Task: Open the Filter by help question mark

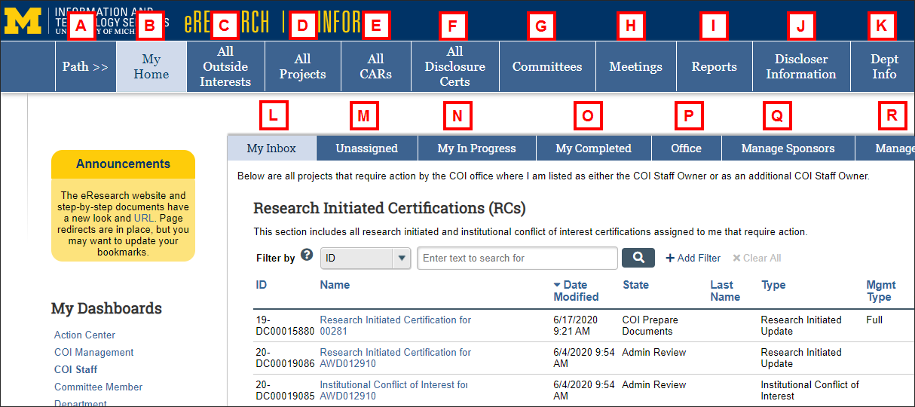Action: click(x=306, y=255)
